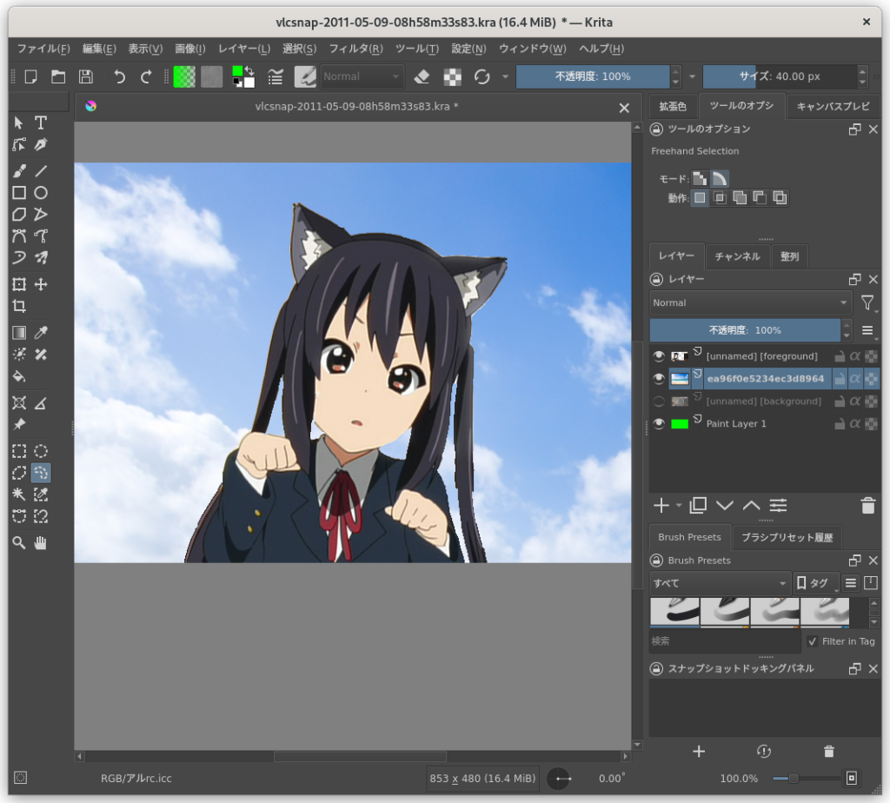
Task: Open the brush blending mode Normal dropdown
Action: click(x=362, y=76)
